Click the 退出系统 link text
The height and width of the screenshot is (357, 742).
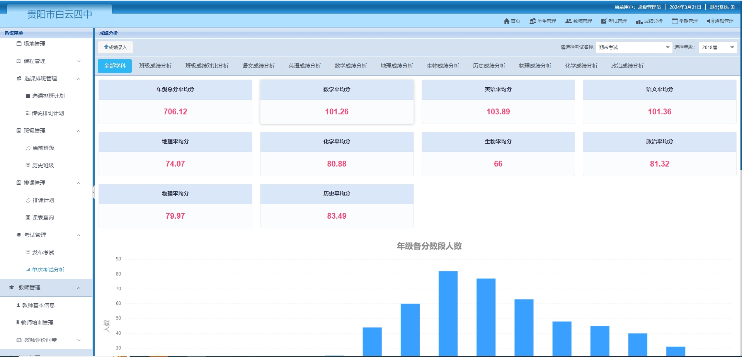coord(719,7)
